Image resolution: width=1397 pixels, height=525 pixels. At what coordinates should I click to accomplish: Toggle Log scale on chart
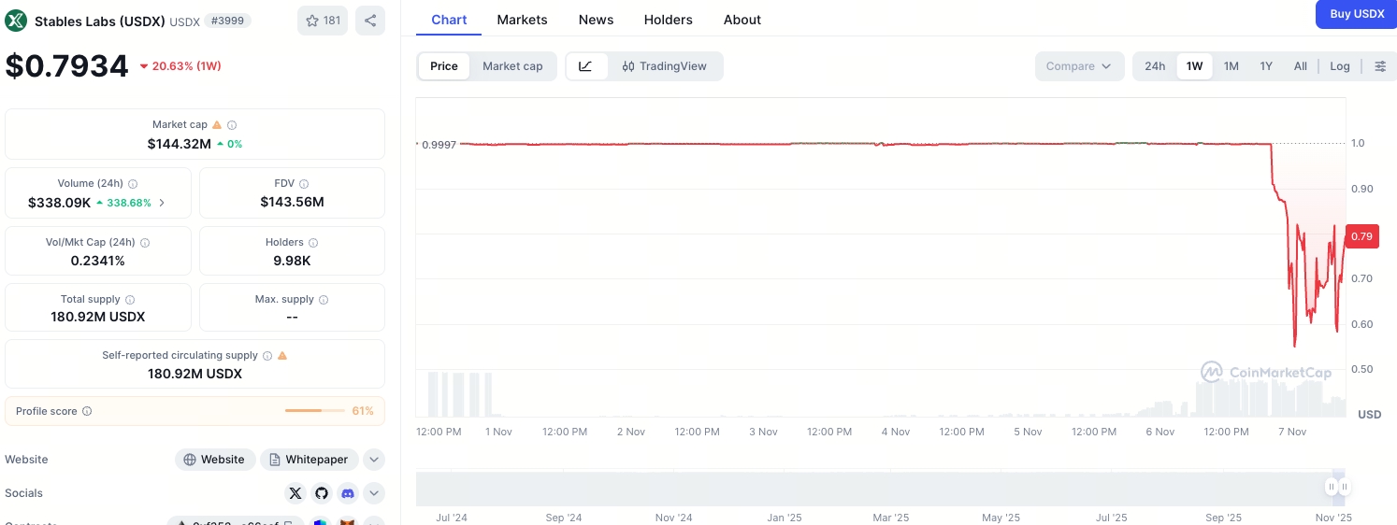pyautogui.click(x=1340, y=66)
